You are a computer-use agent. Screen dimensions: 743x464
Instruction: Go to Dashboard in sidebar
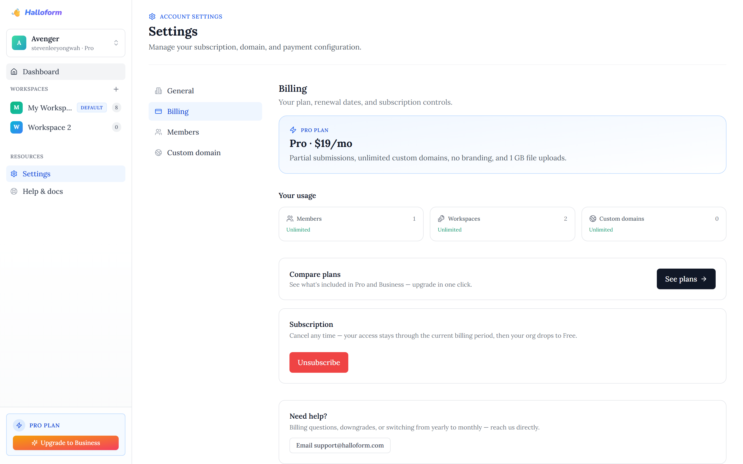66,71
